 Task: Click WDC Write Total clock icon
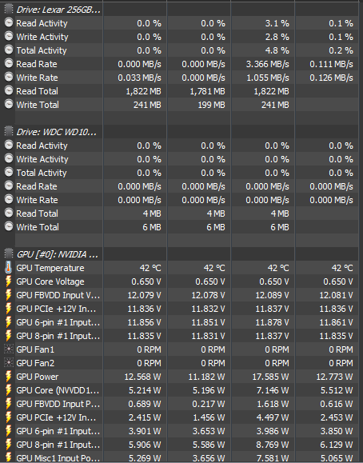coord(9,226)
